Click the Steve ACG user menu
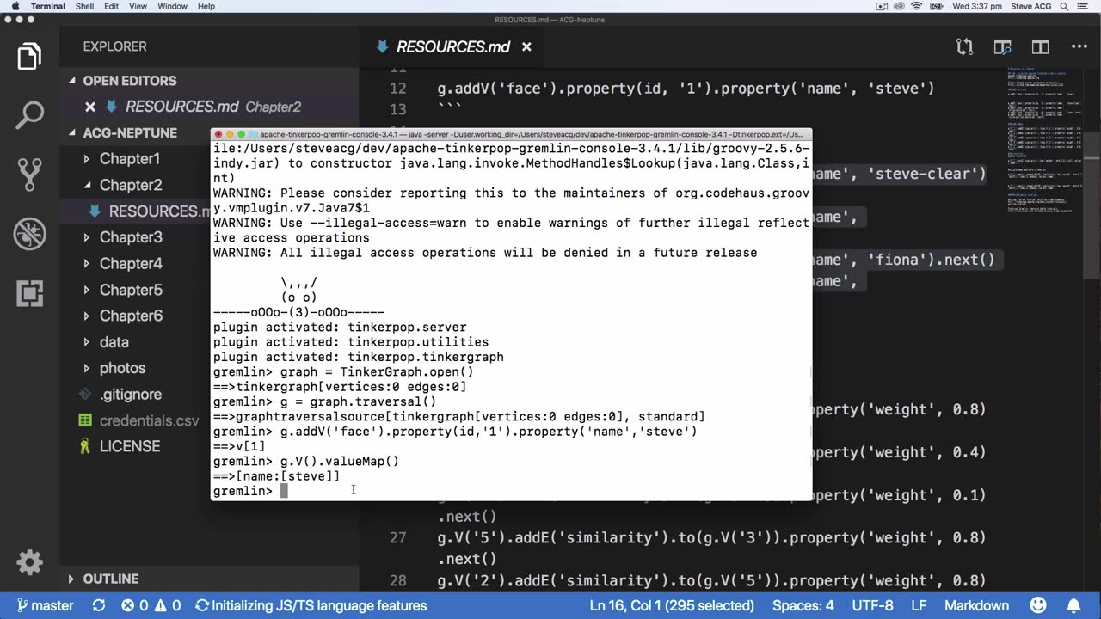Screen dimensions: 1101x619 [x=1030, y=6]
